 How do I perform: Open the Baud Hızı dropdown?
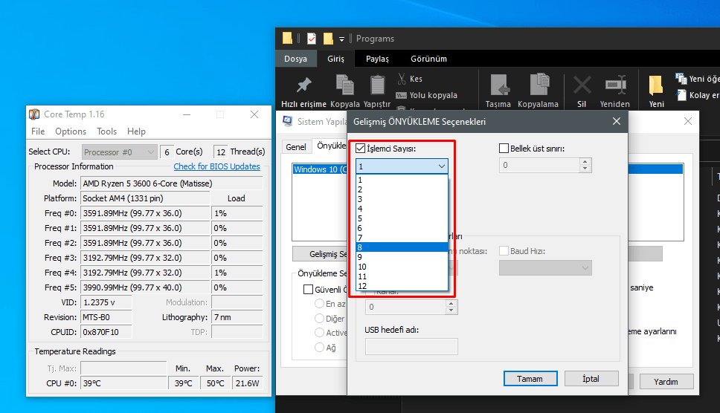point(545,267)
